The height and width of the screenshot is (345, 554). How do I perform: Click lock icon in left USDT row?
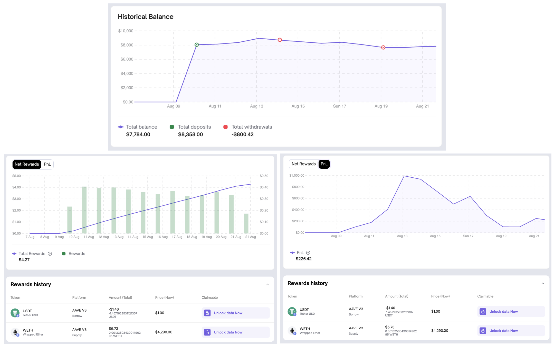point(207,313)
